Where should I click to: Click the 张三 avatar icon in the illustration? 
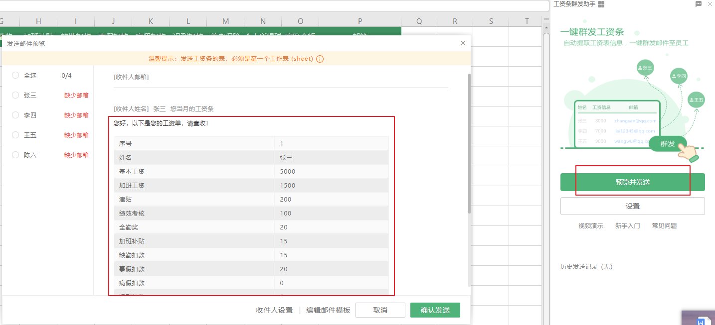pos(645,67)
